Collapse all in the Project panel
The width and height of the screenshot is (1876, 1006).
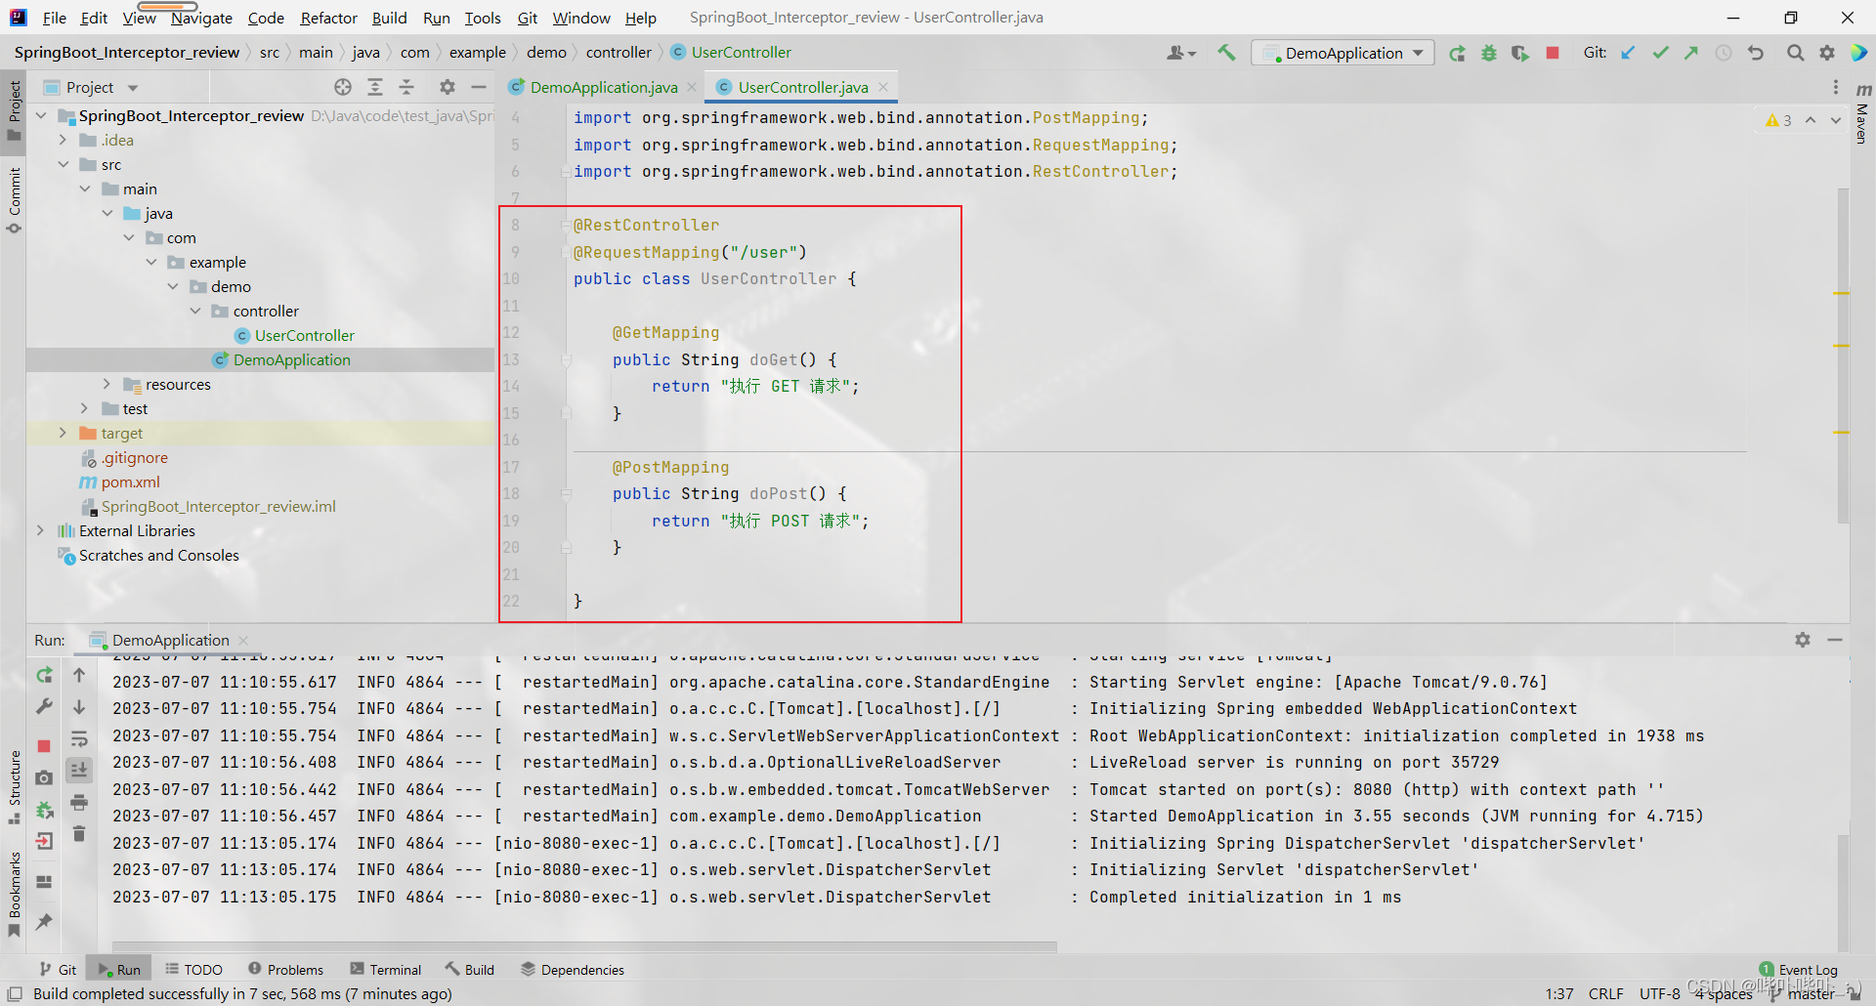pos(406,87)
